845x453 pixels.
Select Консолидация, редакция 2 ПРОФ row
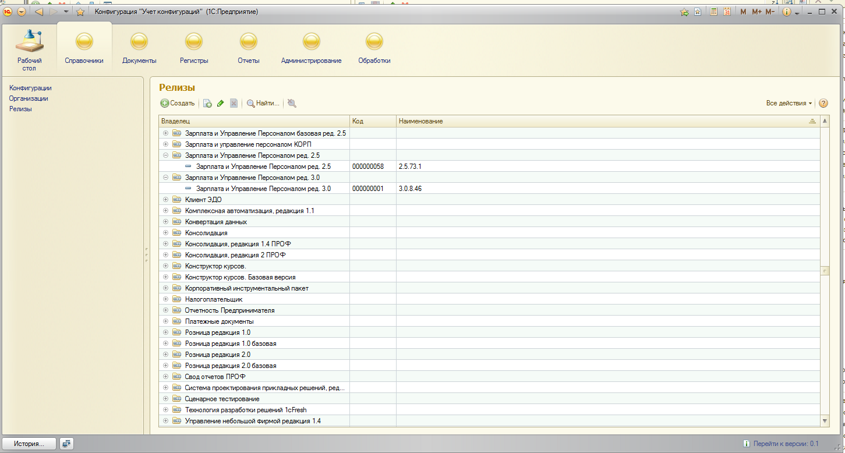(489, 255)
